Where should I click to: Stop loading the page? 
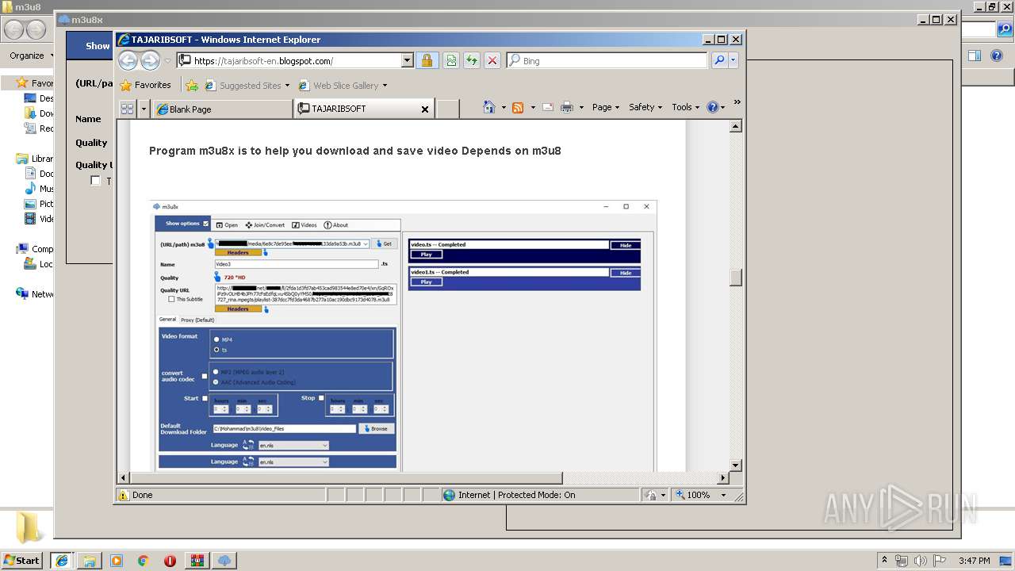pos(492,60)
